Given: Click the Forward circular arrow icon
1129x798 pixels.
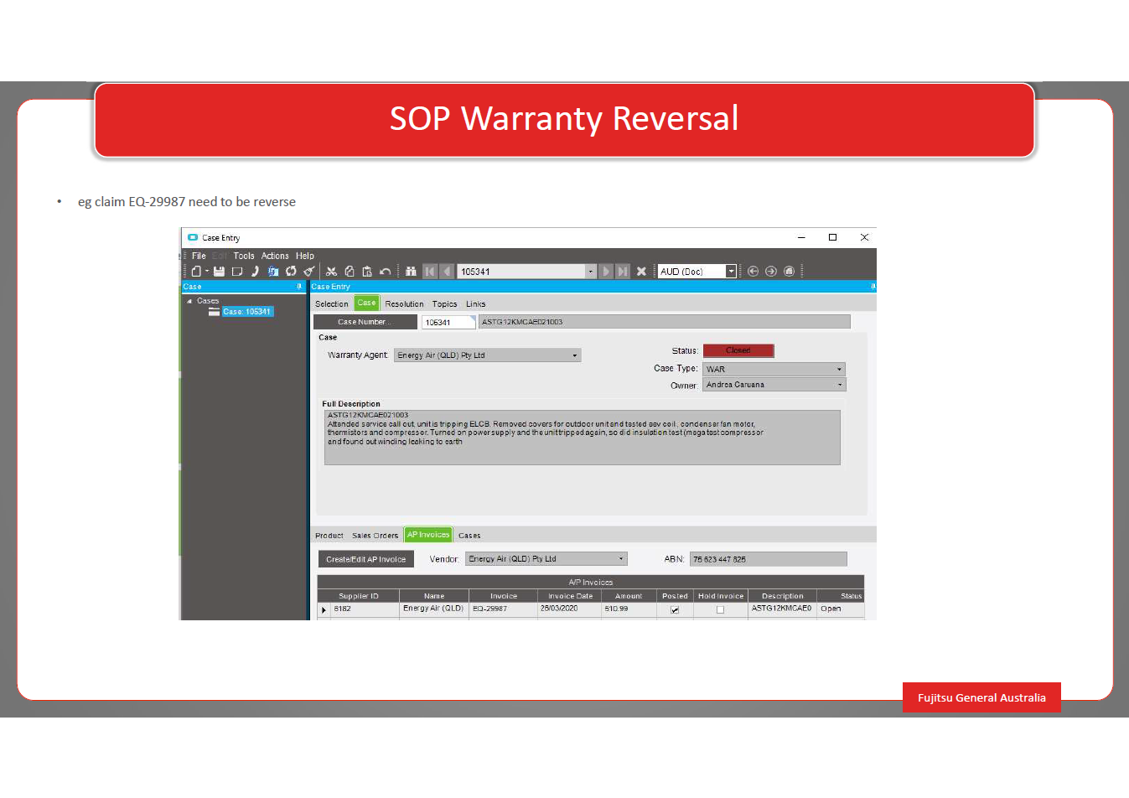Looking at the screenshot, I should pos(771,271).
